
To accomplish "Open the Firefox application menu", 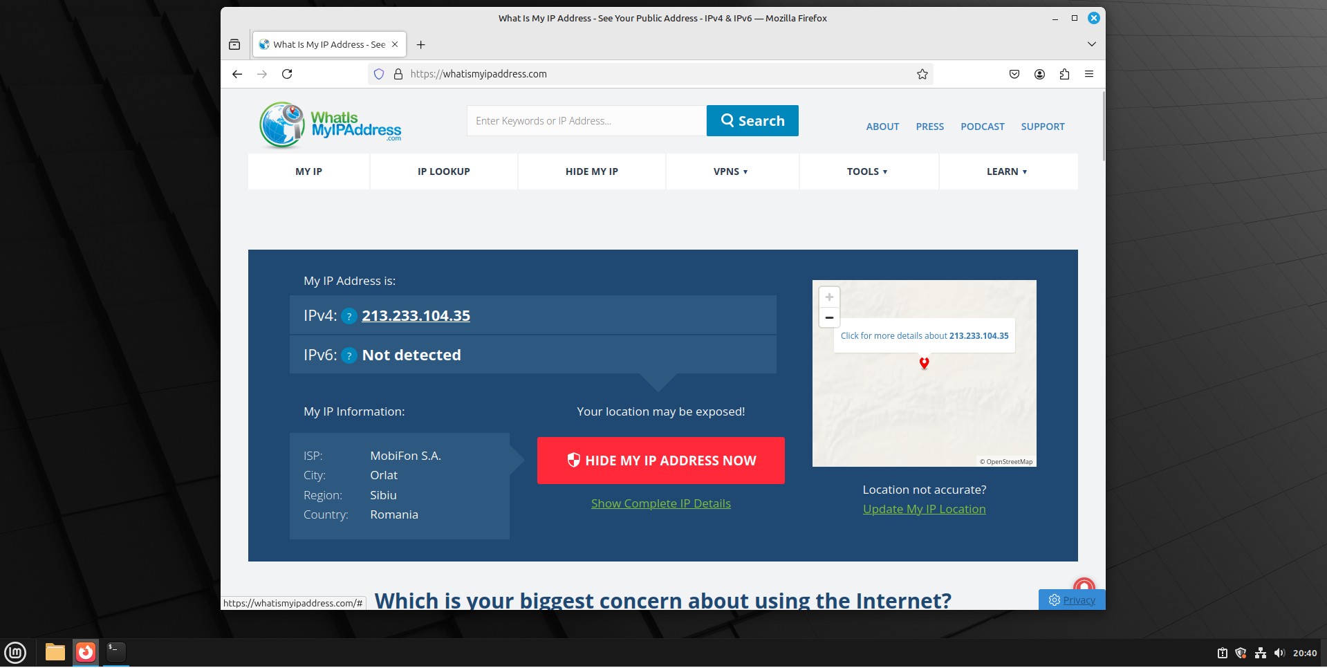I will pyautogui.click(x=1088, y=74).
